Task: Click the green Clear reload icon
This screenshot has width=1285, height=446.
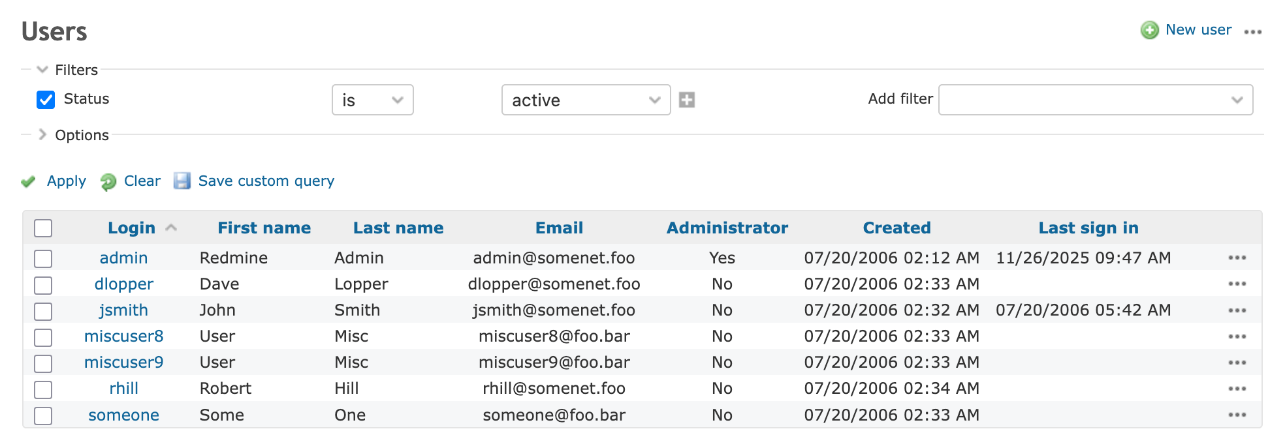Action: tap(108, 181)
